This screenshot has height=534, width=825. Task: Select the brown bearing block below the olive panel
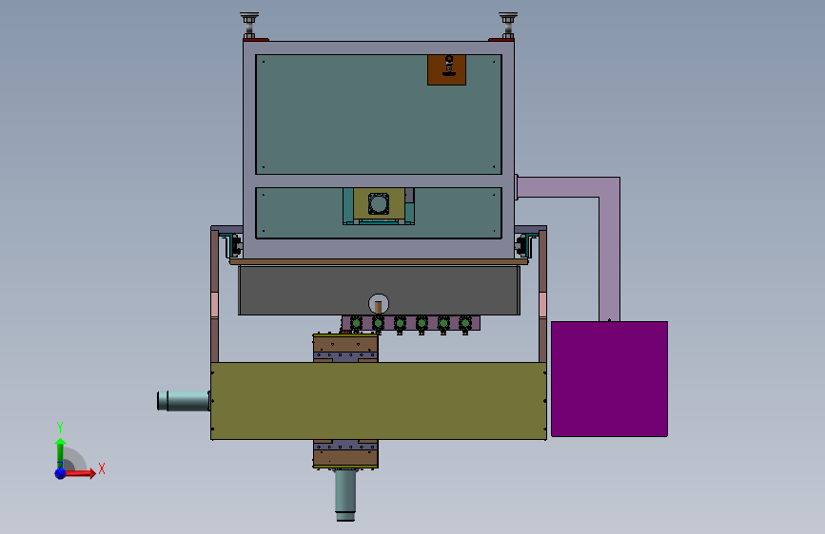click(345, 453)
